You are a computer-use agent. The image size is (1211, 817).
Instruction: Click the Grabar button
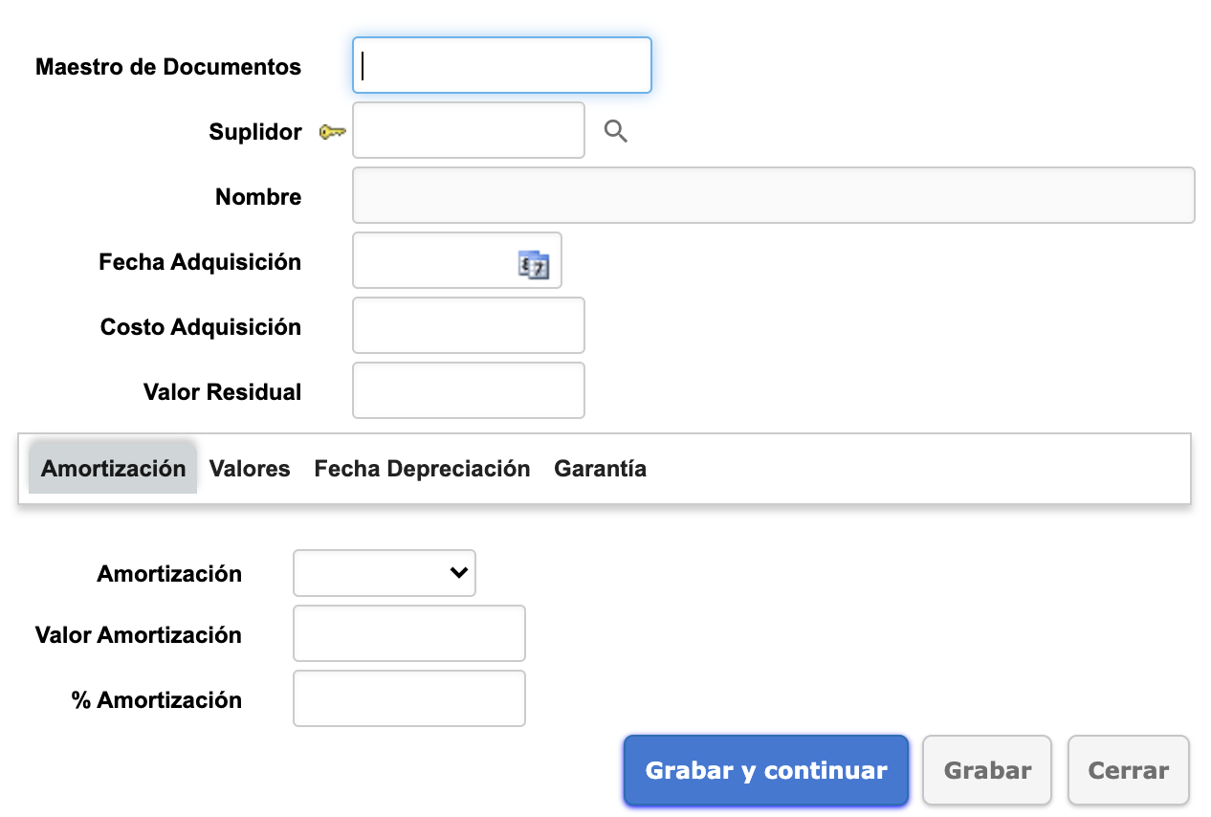pos(987,770)
